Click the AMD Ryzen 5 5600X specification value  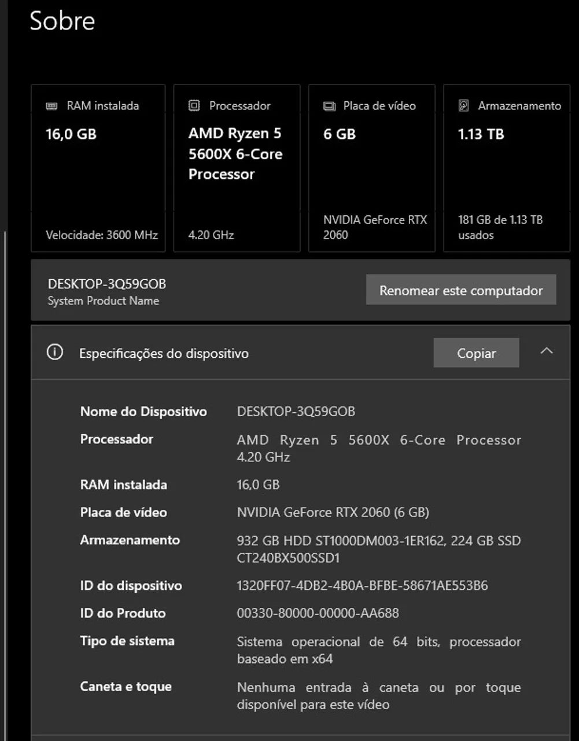tap(379, 448)
